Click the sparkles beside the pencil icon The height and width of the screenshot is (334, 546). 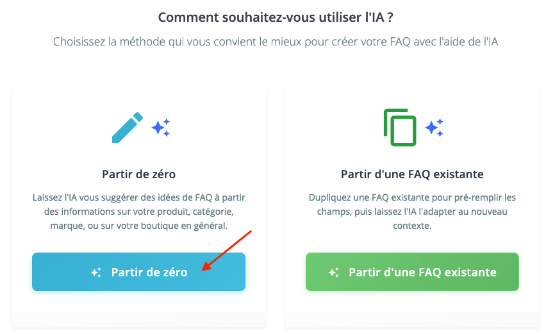click(x=161, y=128)
